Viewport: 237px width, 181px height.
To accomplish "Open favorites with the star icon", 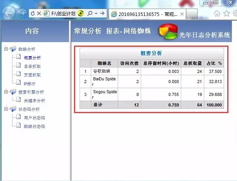I will click(x=226, y=13).
